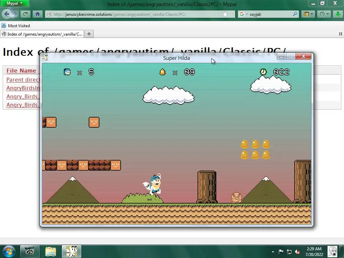The image size is (344, 258).
Task: Minimize the Mypal browser window
Action: [313, 3]
